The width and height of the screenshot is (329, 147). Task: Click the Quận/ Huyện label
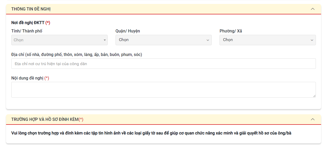click(128, 31)
